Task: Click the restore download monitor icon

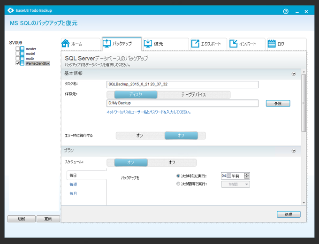Action: (x=148, y=43)
